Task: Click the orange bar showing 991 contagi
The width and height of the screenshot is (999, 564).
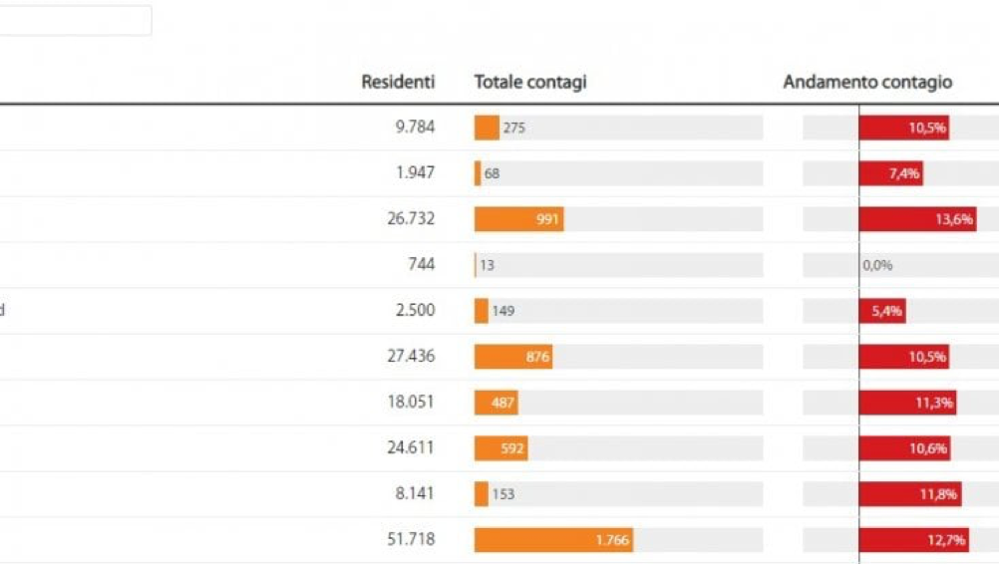Action: 518,219
